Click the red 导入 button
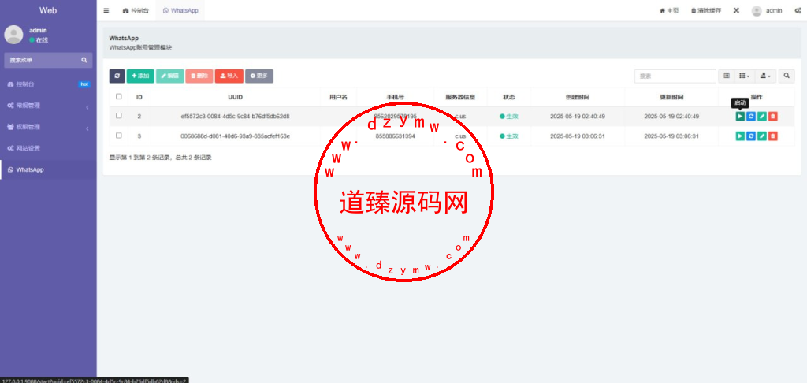The width and height of the screenshot is (807, 383). coord(229,76)
